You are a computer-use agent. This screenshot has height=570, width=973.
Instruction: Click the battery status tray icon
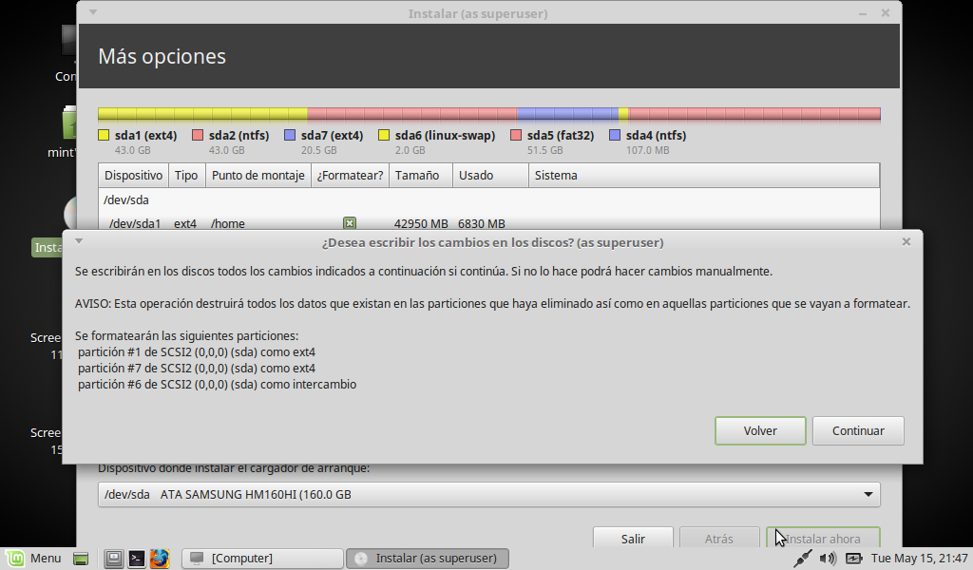[x=853, y=558]
